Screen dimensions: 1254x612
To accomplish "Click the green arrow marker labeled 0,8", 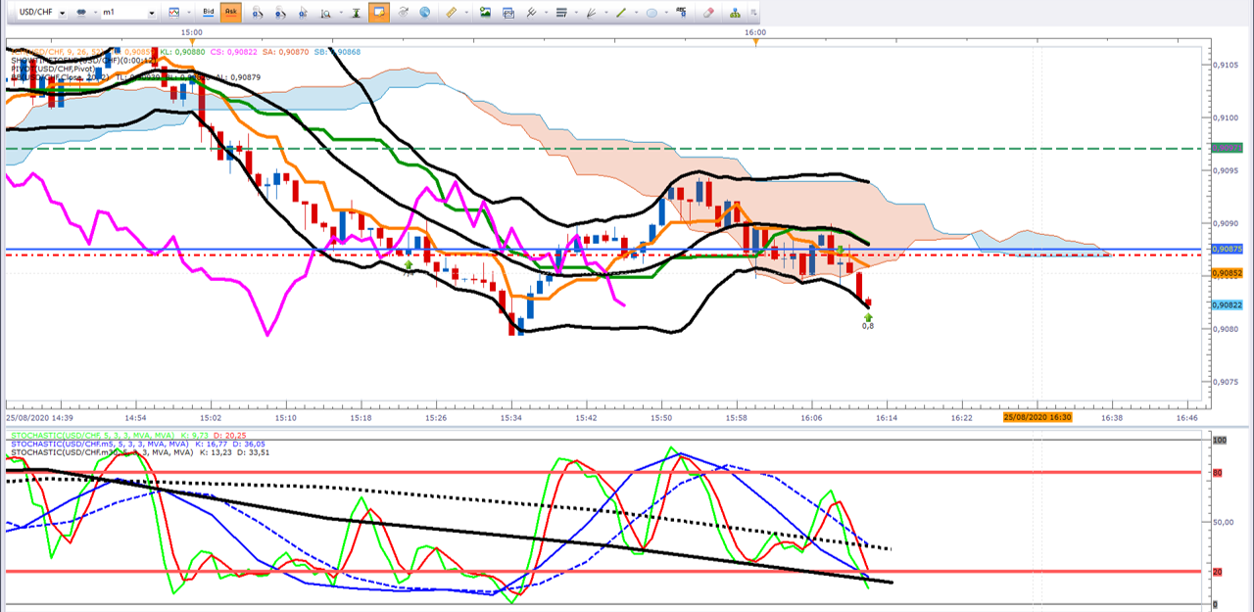I will point(868,318).
